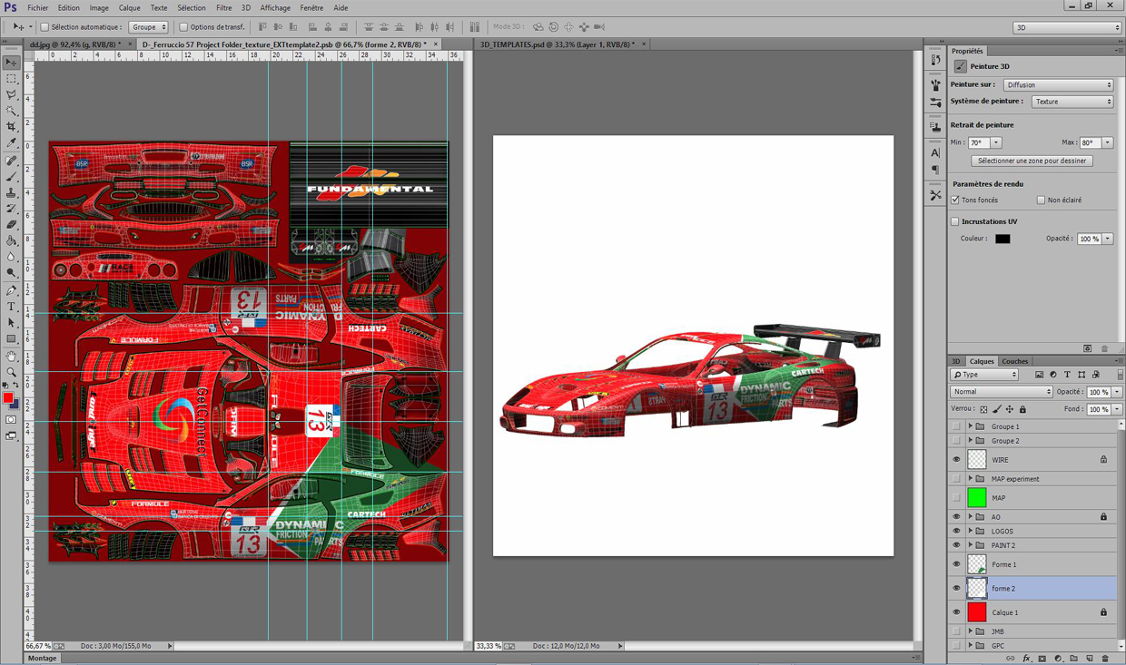Image resolution: width=1126 pixels, height=665 pixels.
Task: Open the Calque menu
Action: tap(129, 8)
